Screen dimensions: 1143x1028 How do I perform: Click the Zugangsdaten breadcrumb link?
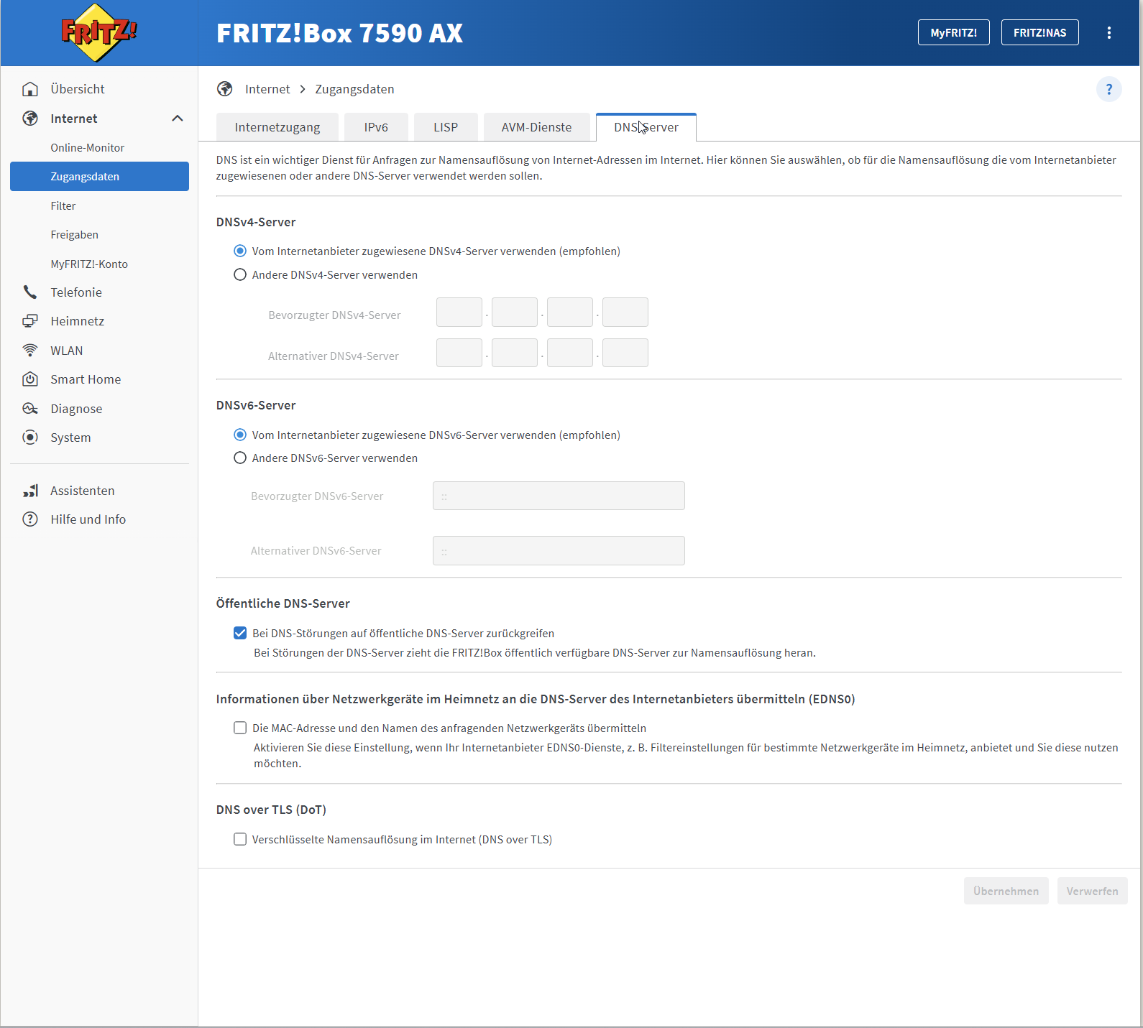354,89
